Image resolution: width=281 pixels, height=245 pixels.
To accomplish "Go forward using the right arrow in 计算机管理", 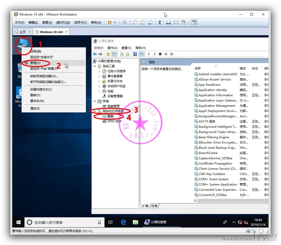I will (x=100, y=54).
